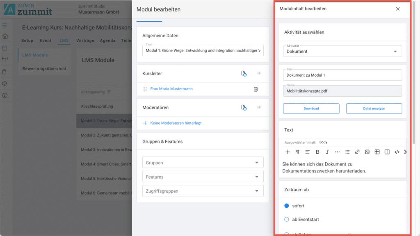This screenshot has width=420, height=236.
Task: Delete course leader Frau Maria Mustermann
Action: (x=256, y=89)
